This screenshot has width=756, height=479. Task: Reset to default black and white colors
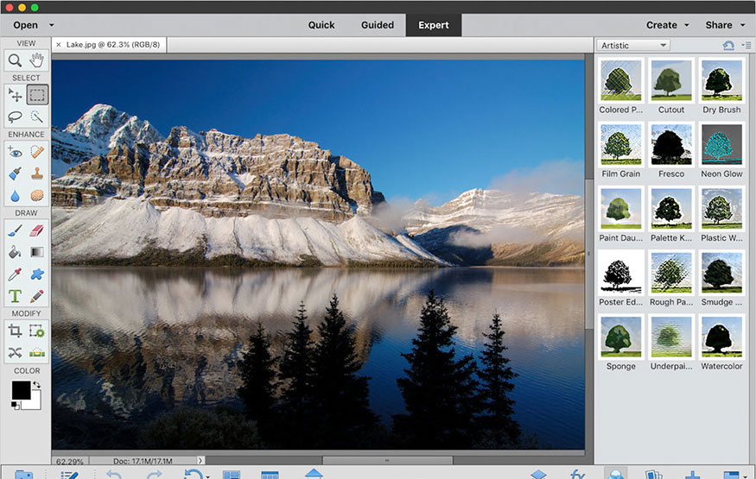[x=16, y=406]
